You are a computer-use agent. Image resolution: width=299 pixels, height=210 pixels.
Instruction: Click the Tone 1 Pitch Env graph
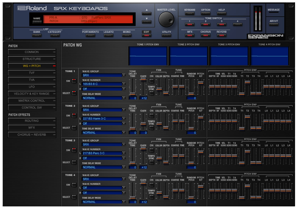click(x=148, y=56)
